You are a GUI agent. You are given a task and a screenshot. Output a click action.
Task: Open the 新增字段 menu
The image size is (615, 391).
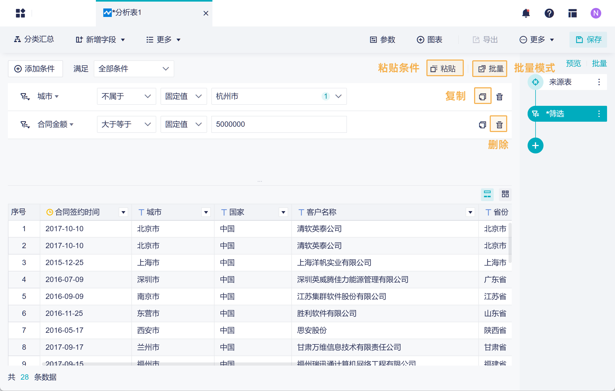[x=100, y=40]
